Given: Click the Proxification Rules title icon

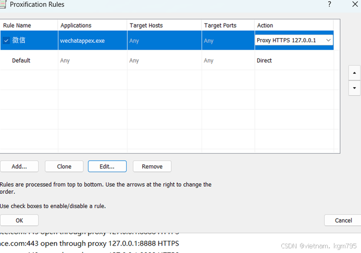Looking at the screenshot, I should tap(3, 4).
